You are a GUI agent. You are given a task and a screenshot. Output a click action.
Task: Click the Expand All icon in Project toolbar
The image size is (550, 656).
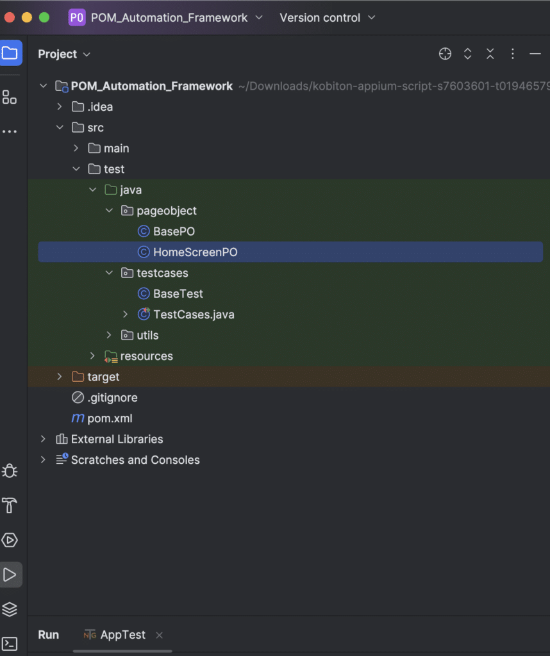467,54
